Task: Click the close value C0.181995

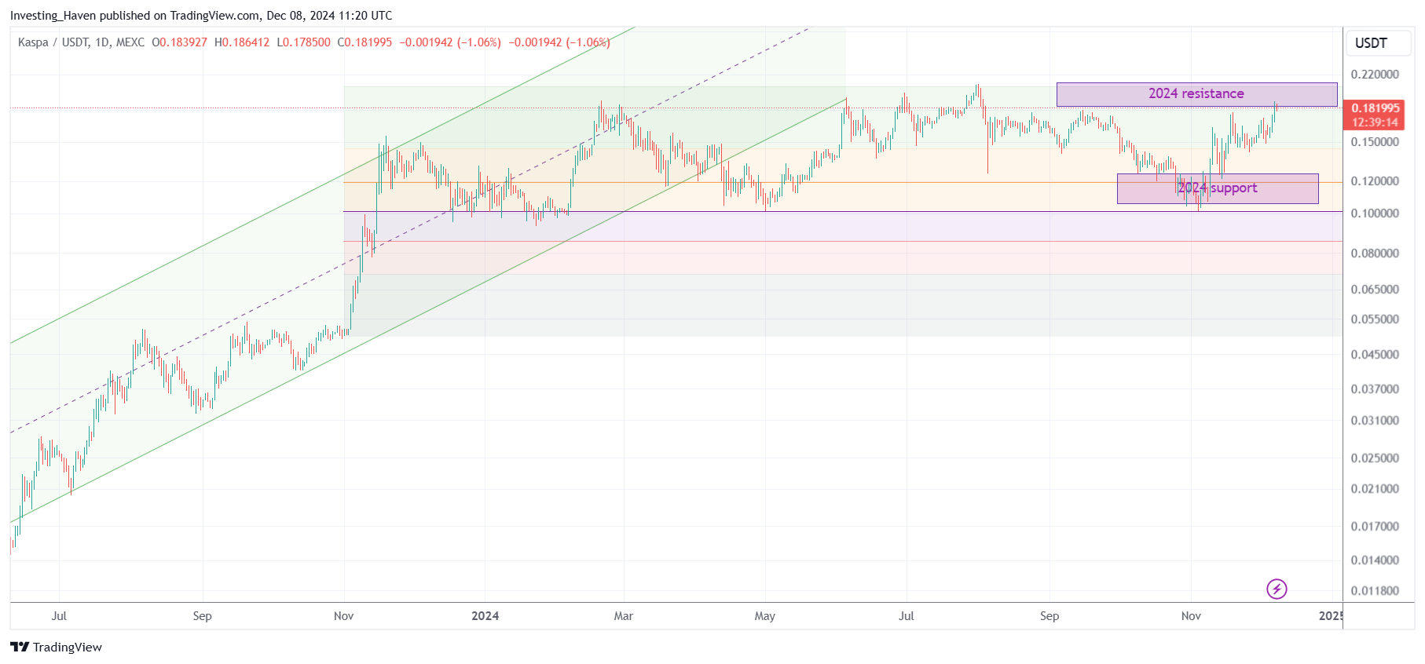Action: tap(364, 42)
